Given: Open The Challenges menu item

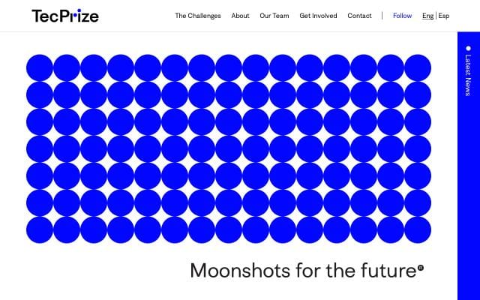Looking at the screenshot, I should pyautogui.click(x=198, y=16).
